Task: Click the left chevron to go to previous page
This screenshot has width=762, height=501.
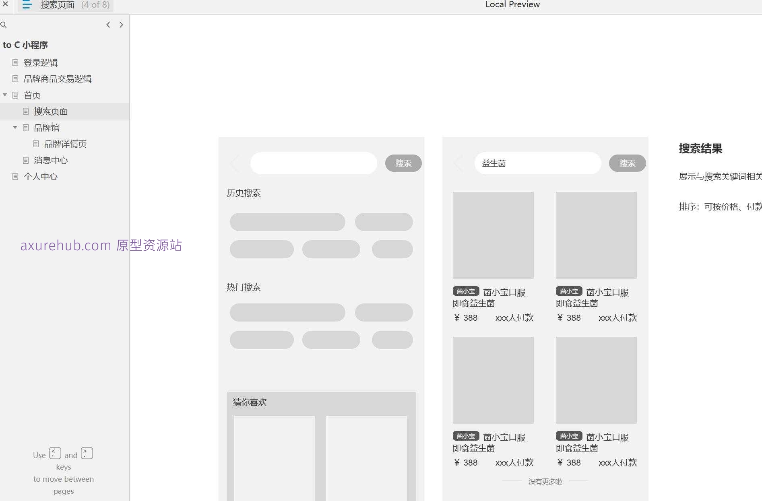Action: point(108,25)
